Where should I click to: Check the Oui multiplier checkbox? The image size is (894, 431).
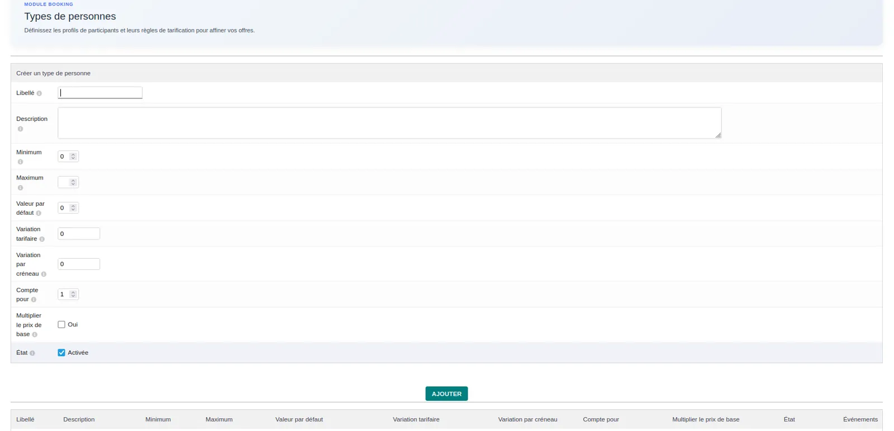pos(61,325)
